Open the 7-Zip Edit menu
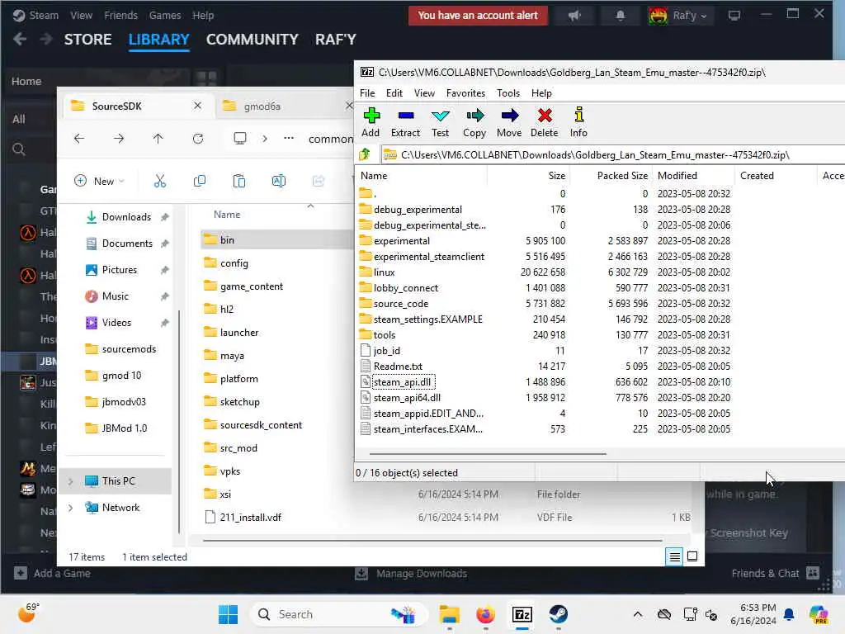This screenshot has width=845, height=634. tap(394, 93)
